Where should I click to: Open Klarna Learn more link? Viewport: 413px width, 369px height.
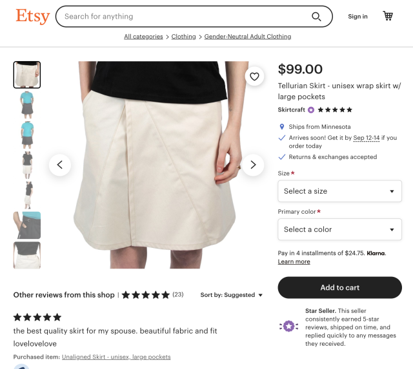[294, 262]
